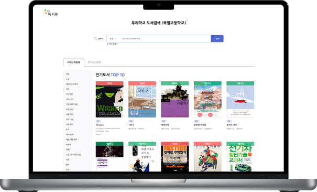317x192 pixels.
Task: Click the blue 검색 button
Action: [x=217, y=39]
